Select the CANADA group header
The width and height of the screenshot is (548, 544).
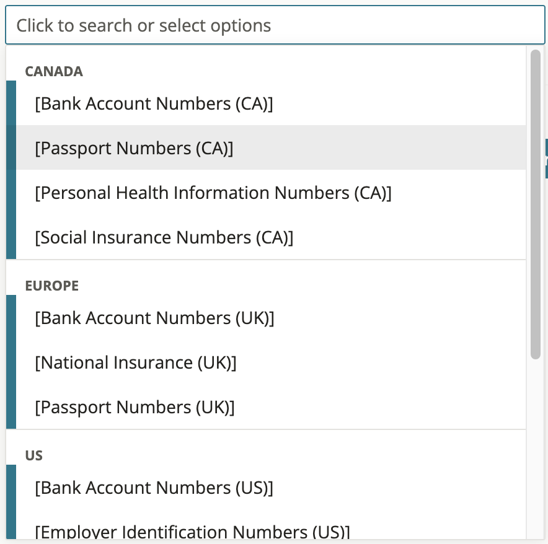(54, 72)
